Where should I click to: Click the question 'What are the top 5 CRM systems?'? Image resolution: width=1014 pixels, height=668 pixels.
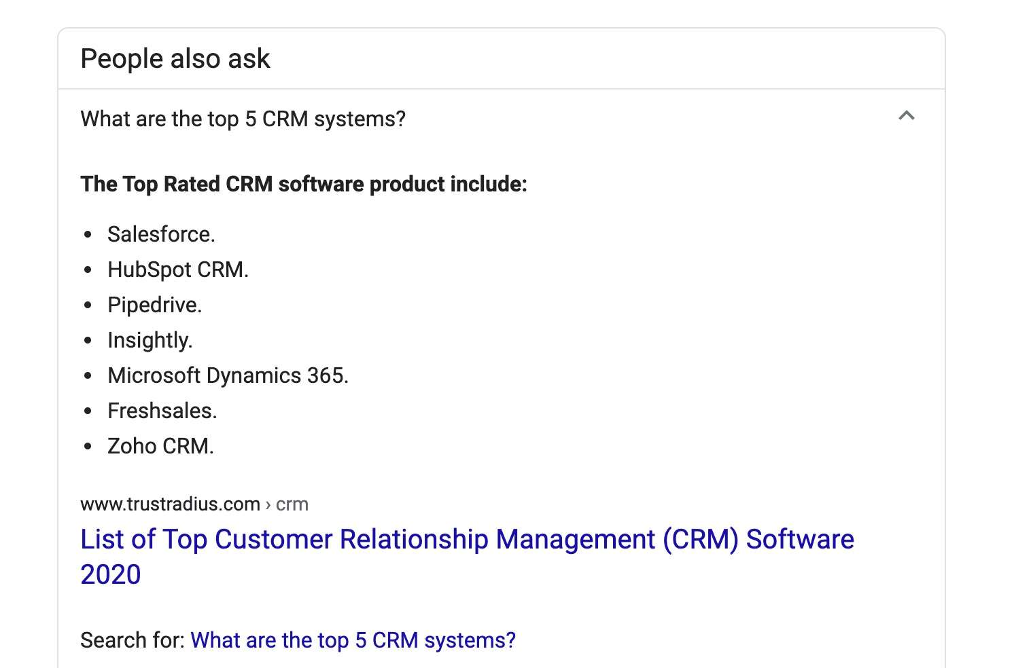pos(243,119)
